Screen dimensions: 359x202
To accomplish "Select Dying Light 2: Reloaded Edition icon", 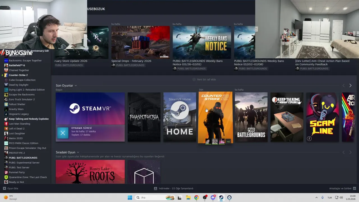I will [x=6, y=90].
